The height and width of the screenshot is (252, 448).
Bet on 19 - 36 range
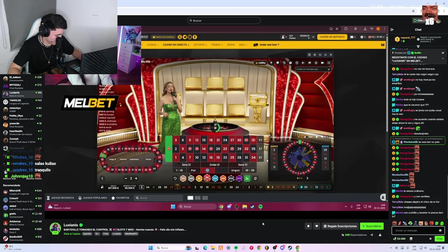point(250,170)
